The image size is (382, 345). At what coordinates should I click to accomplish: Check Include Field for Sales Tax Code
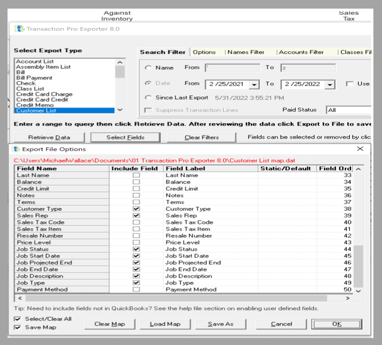[136, 222]
